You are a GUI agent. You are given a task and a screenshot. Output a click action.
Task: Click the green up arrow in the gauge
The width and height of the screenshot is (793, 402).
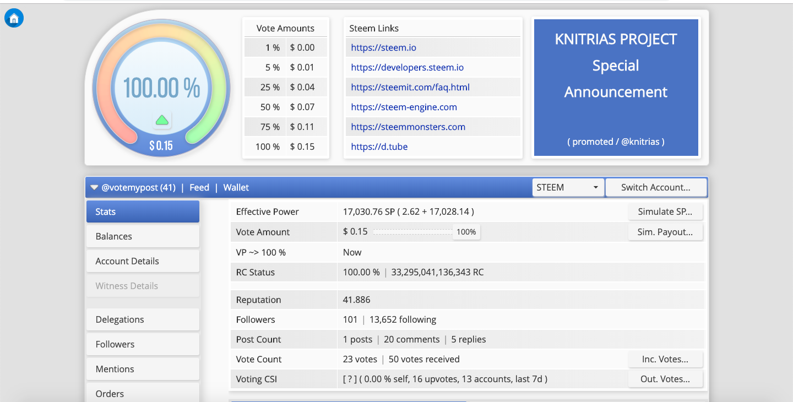click(x=162, y=119)
